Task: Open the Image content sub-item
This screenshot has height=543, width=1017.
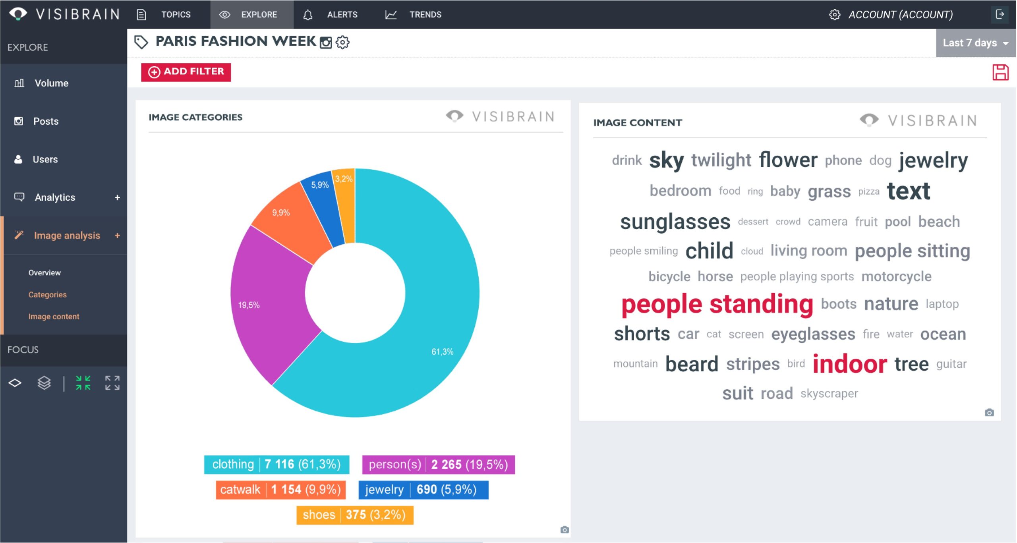Action: tap(54, 316)
